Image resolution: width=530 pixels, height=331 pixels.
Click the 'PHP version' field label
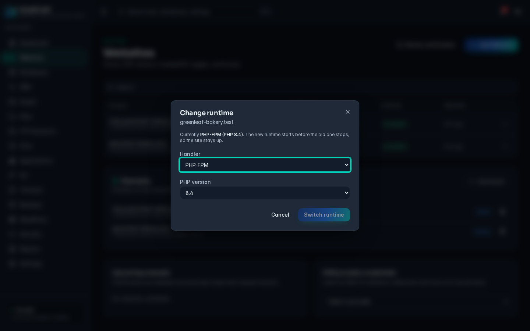click(195, 182)
